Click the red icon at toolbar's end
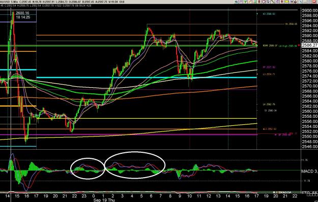This screenshot has height=202, width=318. (314, 2)
